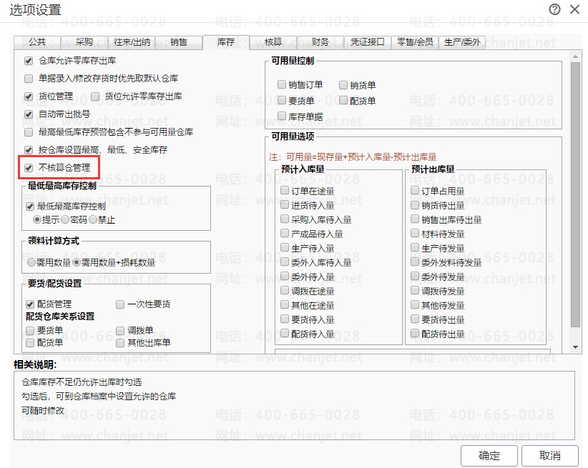Click the scrollbar down arrow
Image resolution: width=588 pixels, height=468 pixels.
click(x=575, y=347)
